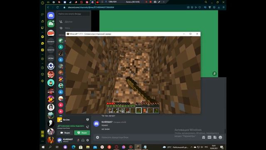Image resolution: width=266 pixels, height=150 pixels.
Task: Open Nitro gift icon in message bar
Action: 204,137
